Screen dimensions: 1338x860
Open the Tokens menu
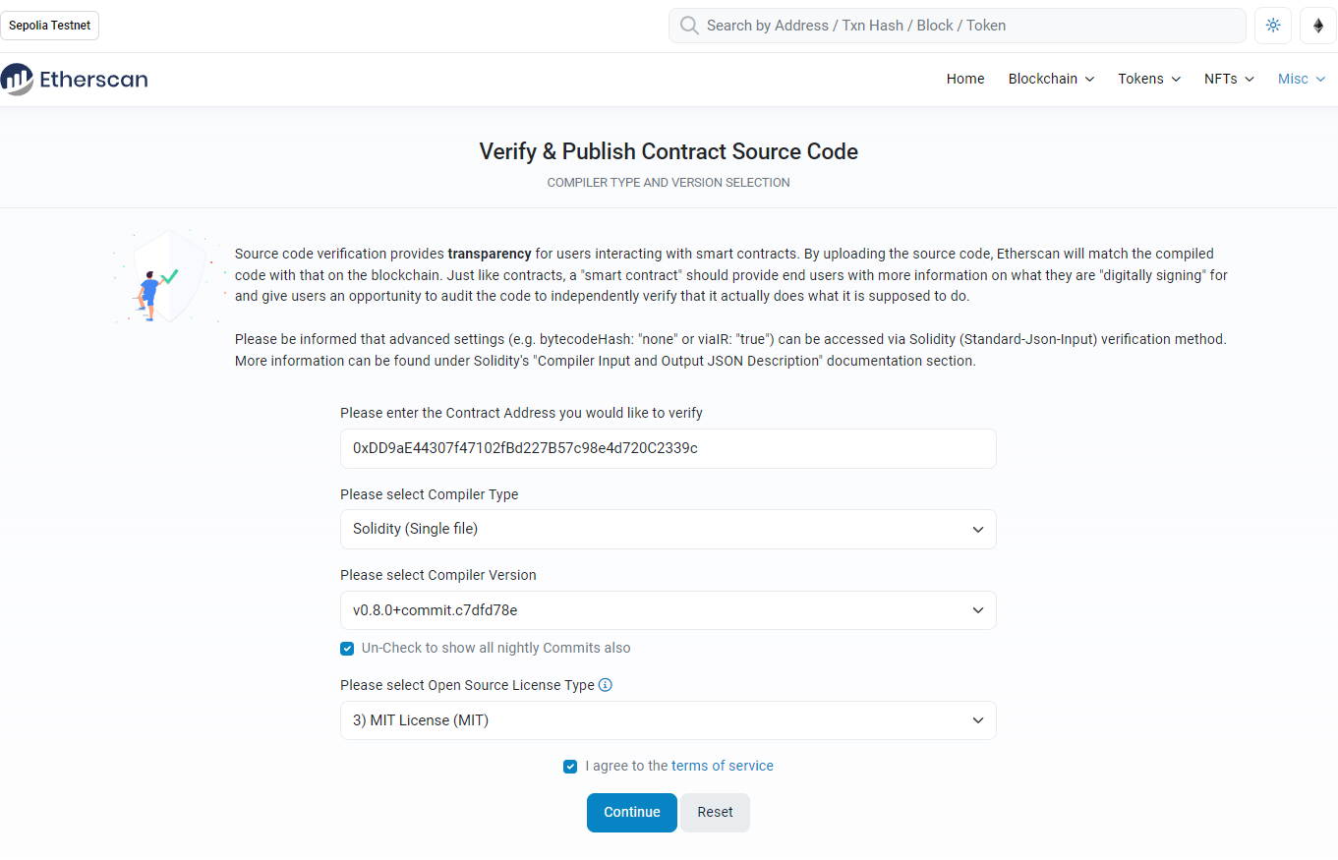tap(1149, 79)
